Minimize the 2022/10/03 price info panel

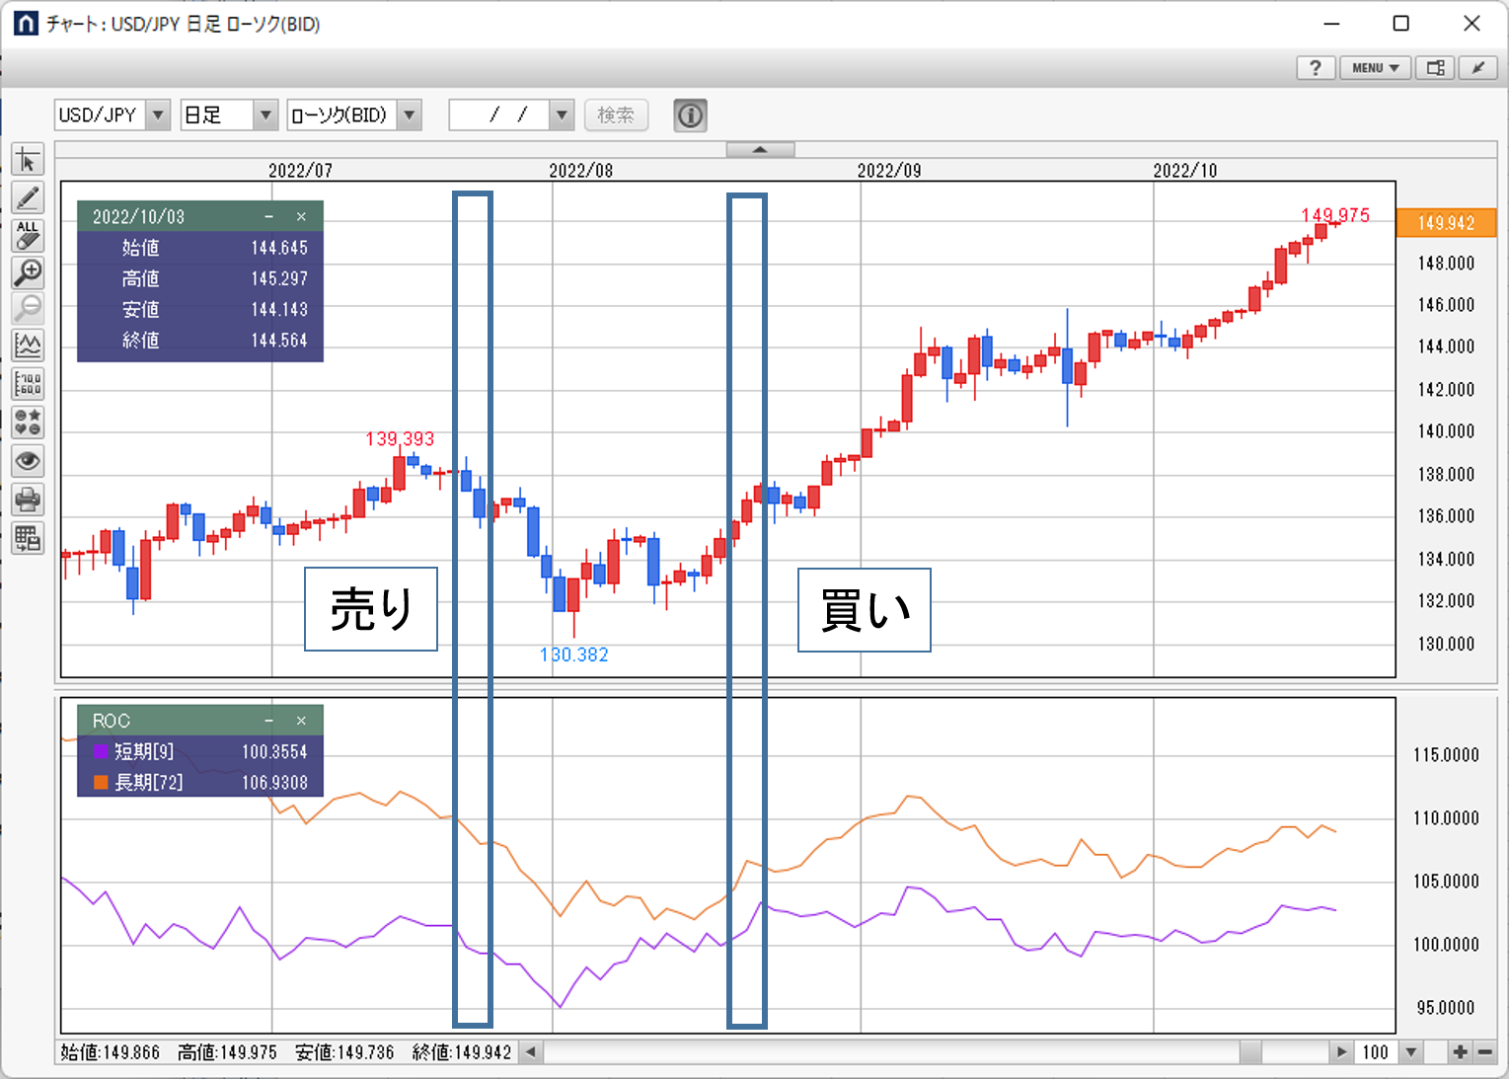tap(268, 217)
